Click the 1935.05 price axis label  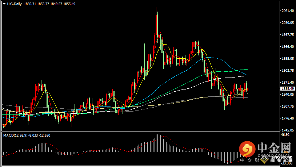pyautogui.click(x=287, y=59)
